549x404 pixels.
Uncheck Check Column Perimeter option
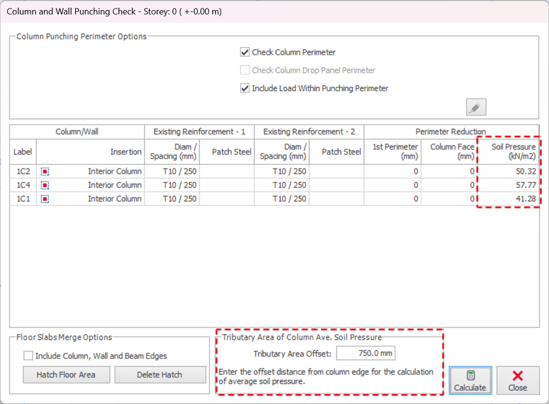pos(245,52)
